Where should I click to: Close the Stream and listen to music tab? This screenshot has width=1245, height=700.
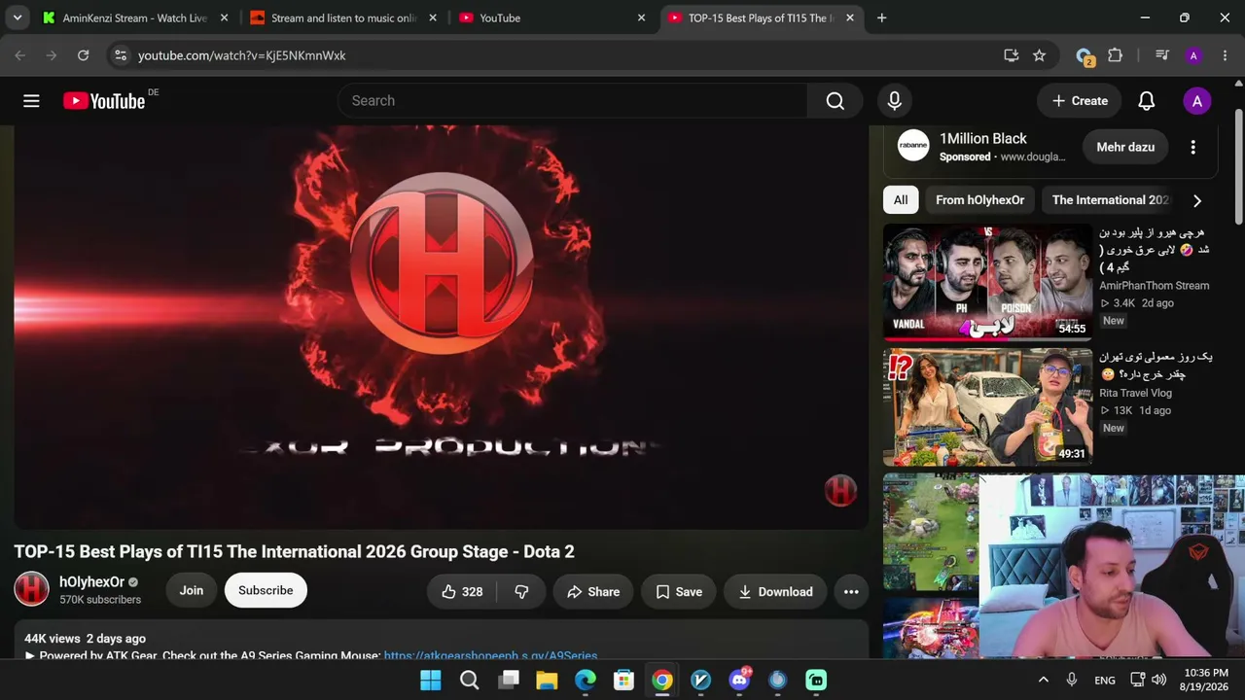pos(433,17)
